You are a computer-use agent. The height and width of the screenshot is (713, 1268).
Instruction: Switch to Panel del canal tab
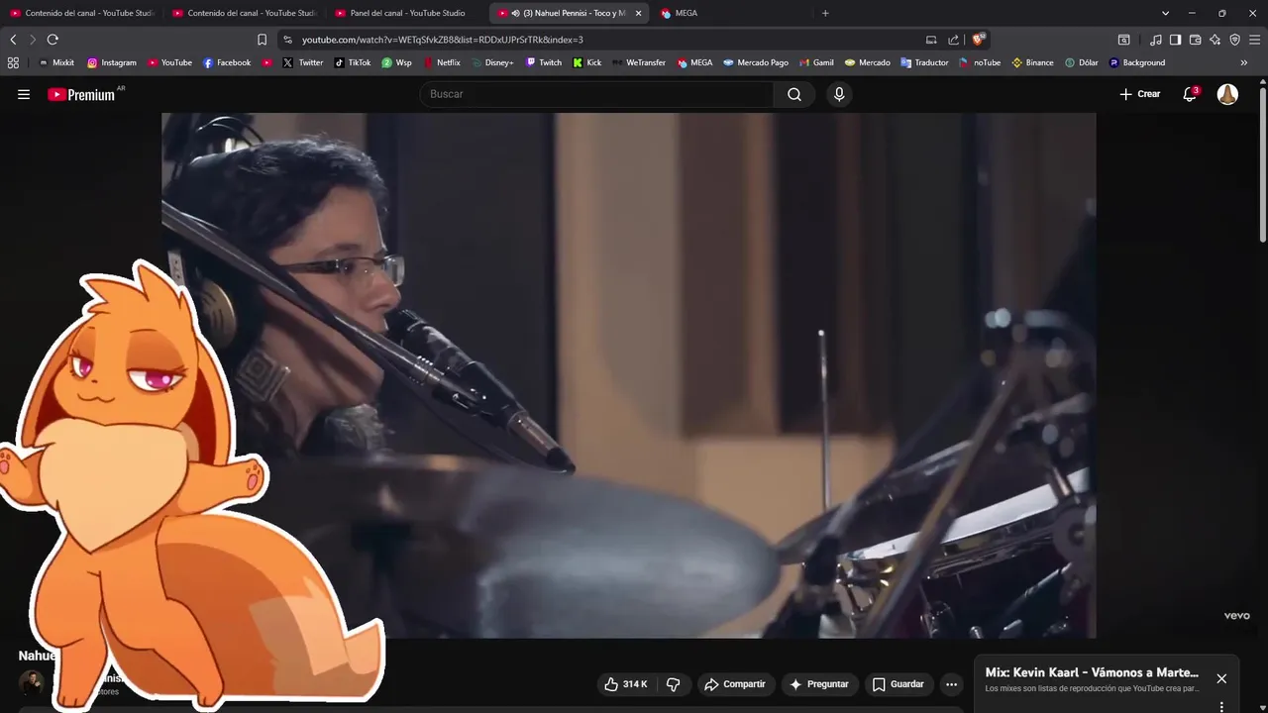(x=407, y=13)
